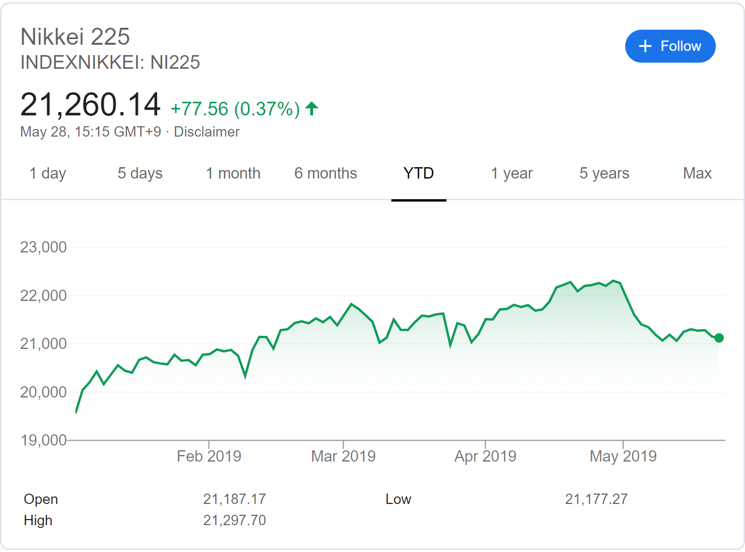745x552 pixels.
Task: Select the Max range tab
Action: click(x=697, y=173)
